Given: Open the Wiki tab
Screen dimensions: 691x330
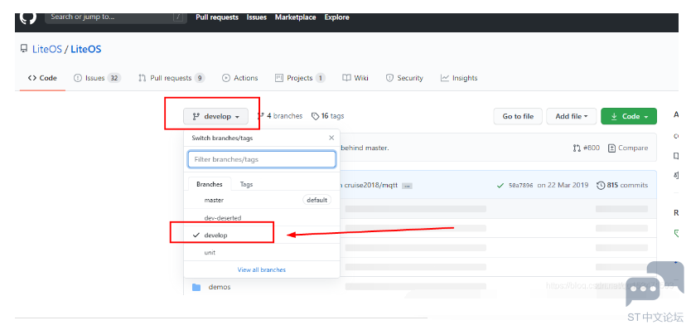Looking at the screenshot, I should coord(355,78).
